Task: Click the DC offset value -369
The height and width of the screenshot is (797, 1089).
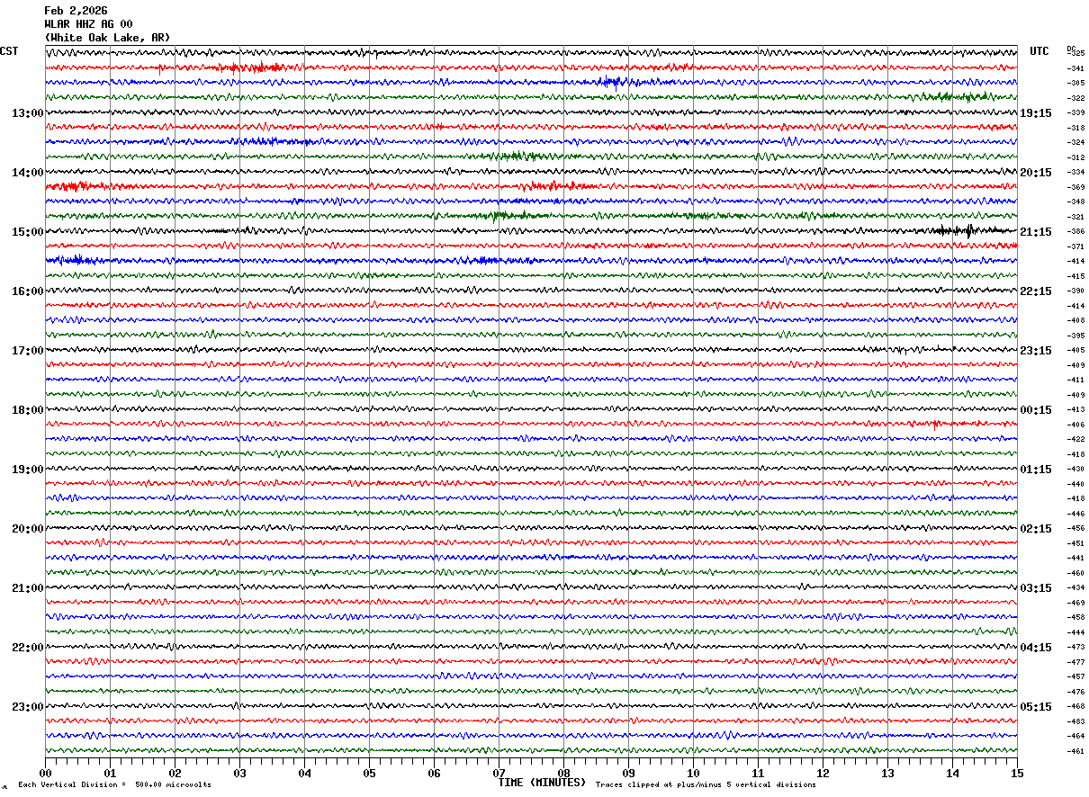Action: pos(1075,187)
